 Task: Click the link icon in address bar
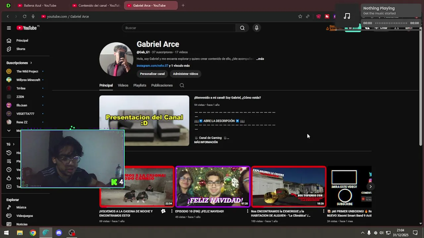pyautogui.click(x=308, y=16)
